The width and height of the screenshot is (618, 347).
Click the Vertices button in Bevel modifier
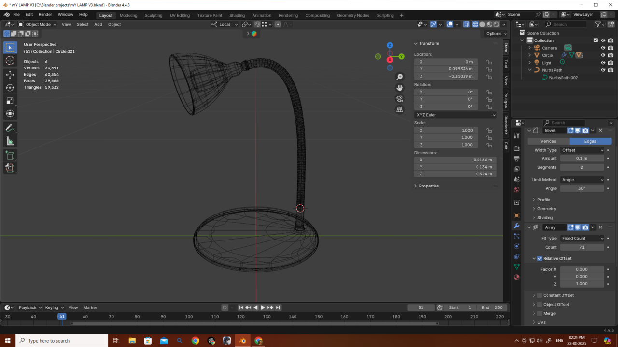coord(548,141)
